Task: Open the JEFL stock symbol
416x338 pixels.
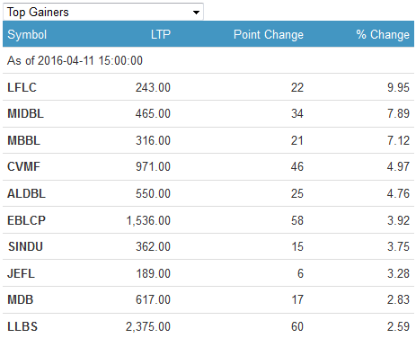Action: click(21, 273)
